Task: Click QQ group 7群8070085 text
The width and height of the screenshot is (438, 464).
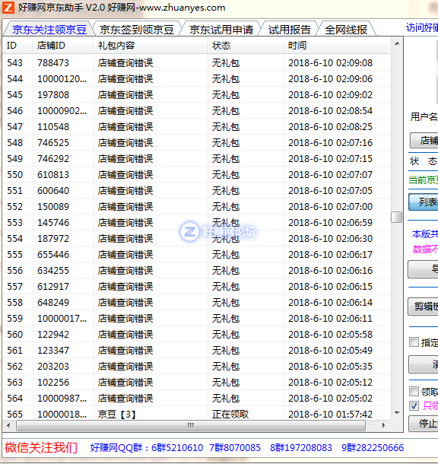Action: [x=235, y=448]
